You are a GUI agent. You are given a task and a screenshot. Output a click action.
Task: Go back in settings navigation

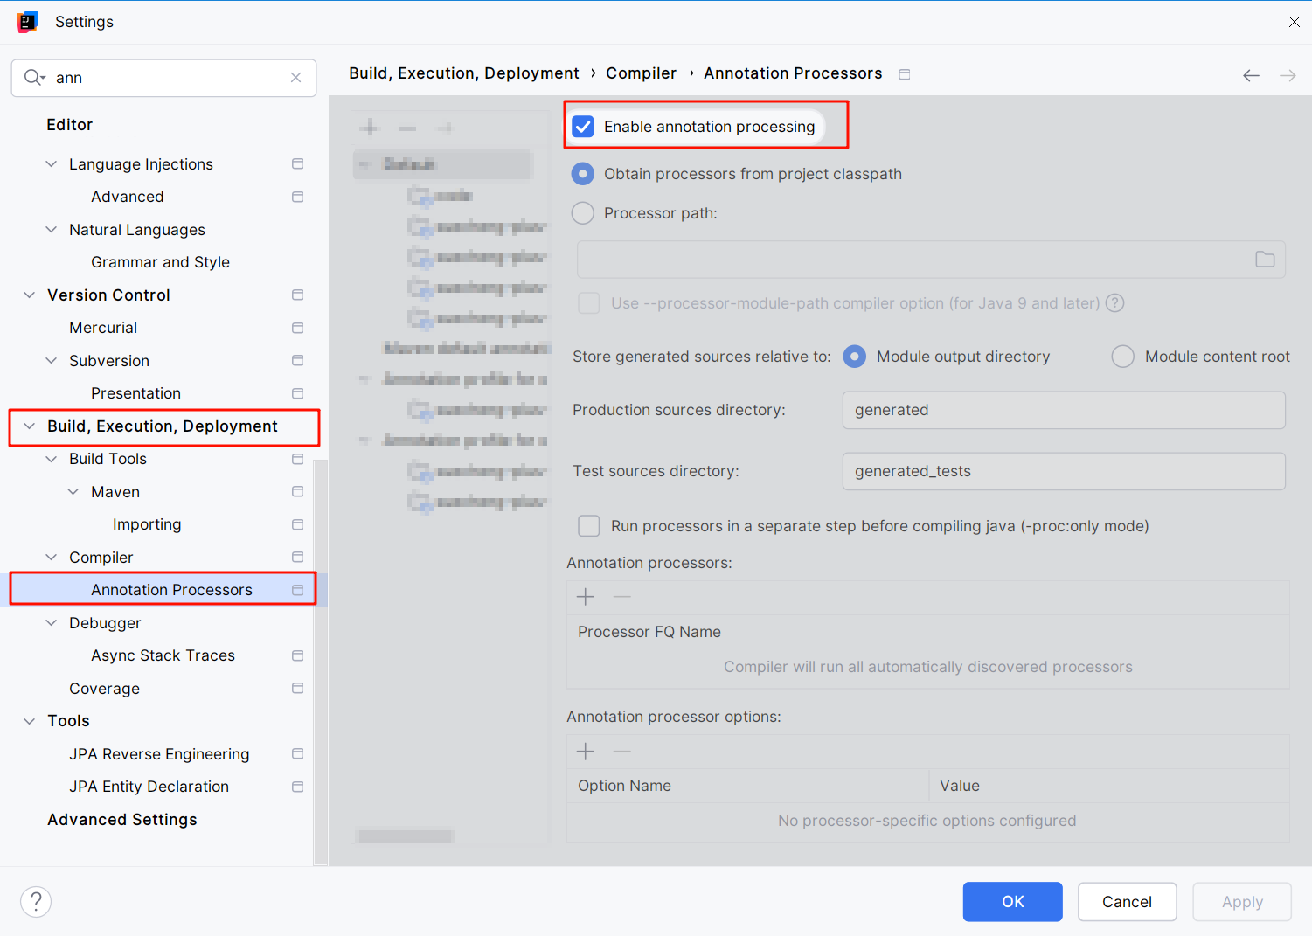[x=1251, y=75]
